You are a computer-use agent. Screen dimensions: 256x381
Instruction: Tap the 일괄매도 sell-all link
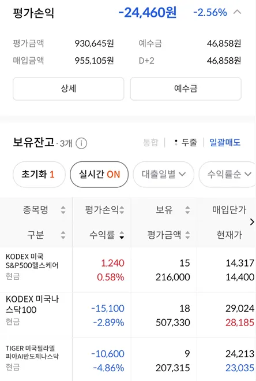[x=225, y=142]
